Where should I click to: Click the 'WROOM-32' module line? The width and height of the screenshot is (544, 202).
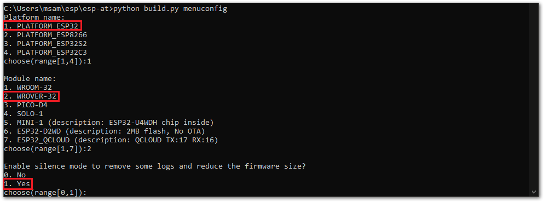(28, 88)
